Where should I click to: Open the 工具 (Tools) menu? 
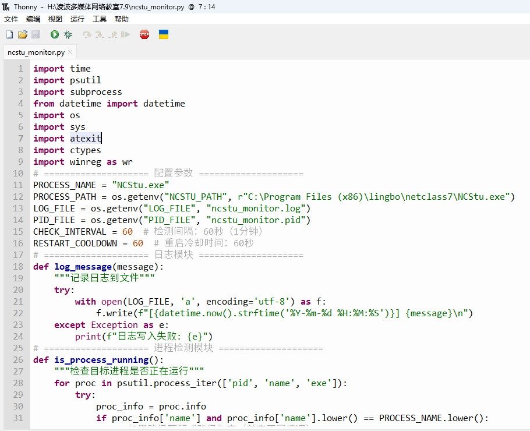[x=100, y=19]
